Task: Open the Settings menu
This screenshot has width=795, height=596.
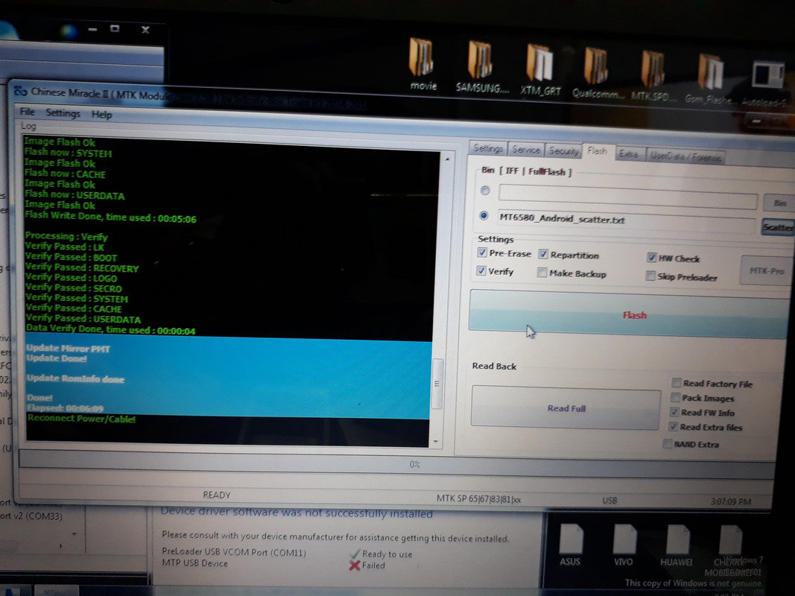Action: point(63,113)
